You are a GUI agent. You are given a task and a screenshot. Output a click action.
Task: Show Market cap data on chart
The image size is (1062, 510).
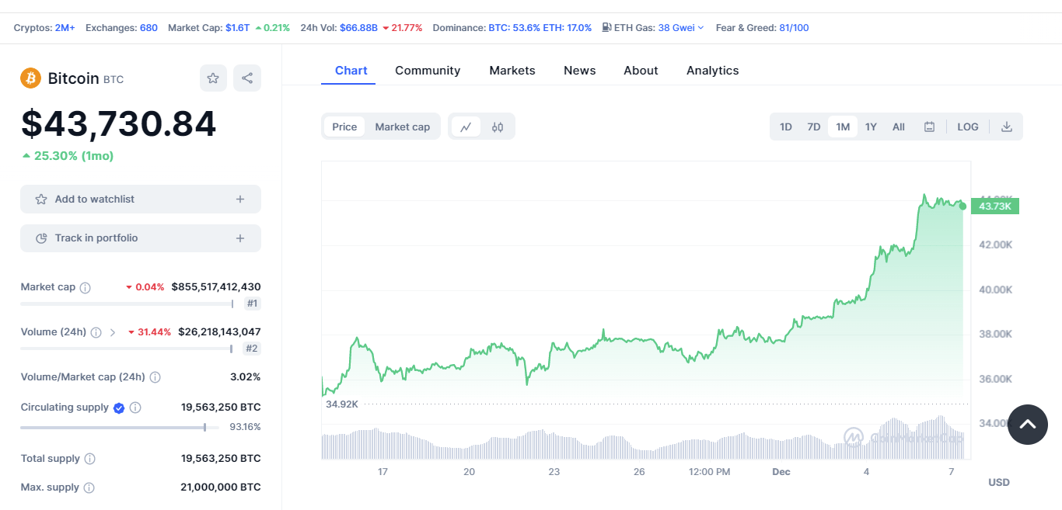pos(403,127)
